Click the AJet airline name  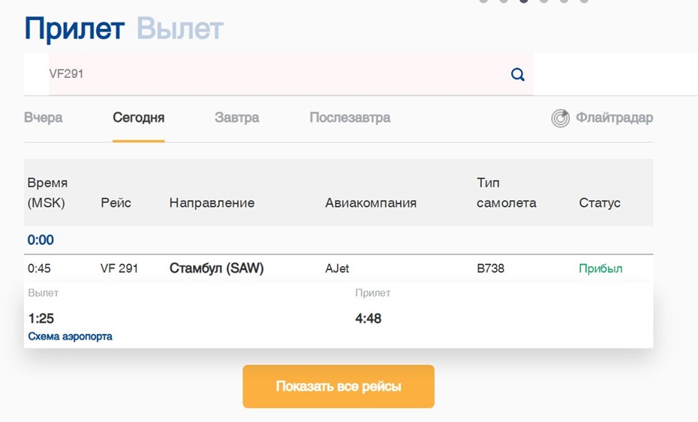(337, 268)
